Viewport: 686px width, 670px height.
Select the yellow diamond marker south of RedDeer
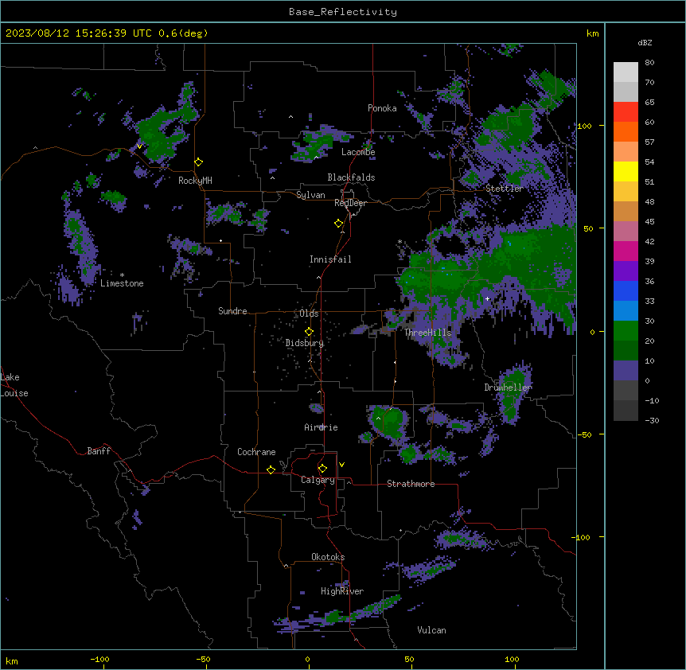[339, 224]
